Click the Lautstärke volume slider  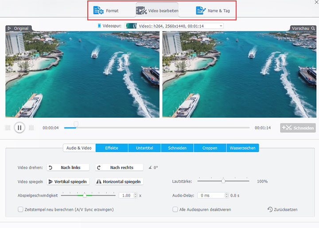pos(223,181)
